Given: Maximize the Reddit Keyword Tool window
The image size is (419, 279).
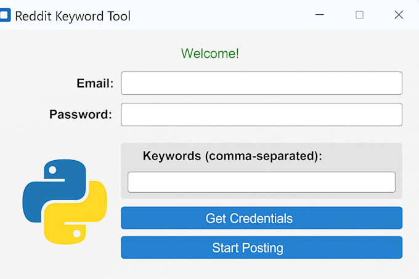Looking at the screenshot, I should (359, 15).
